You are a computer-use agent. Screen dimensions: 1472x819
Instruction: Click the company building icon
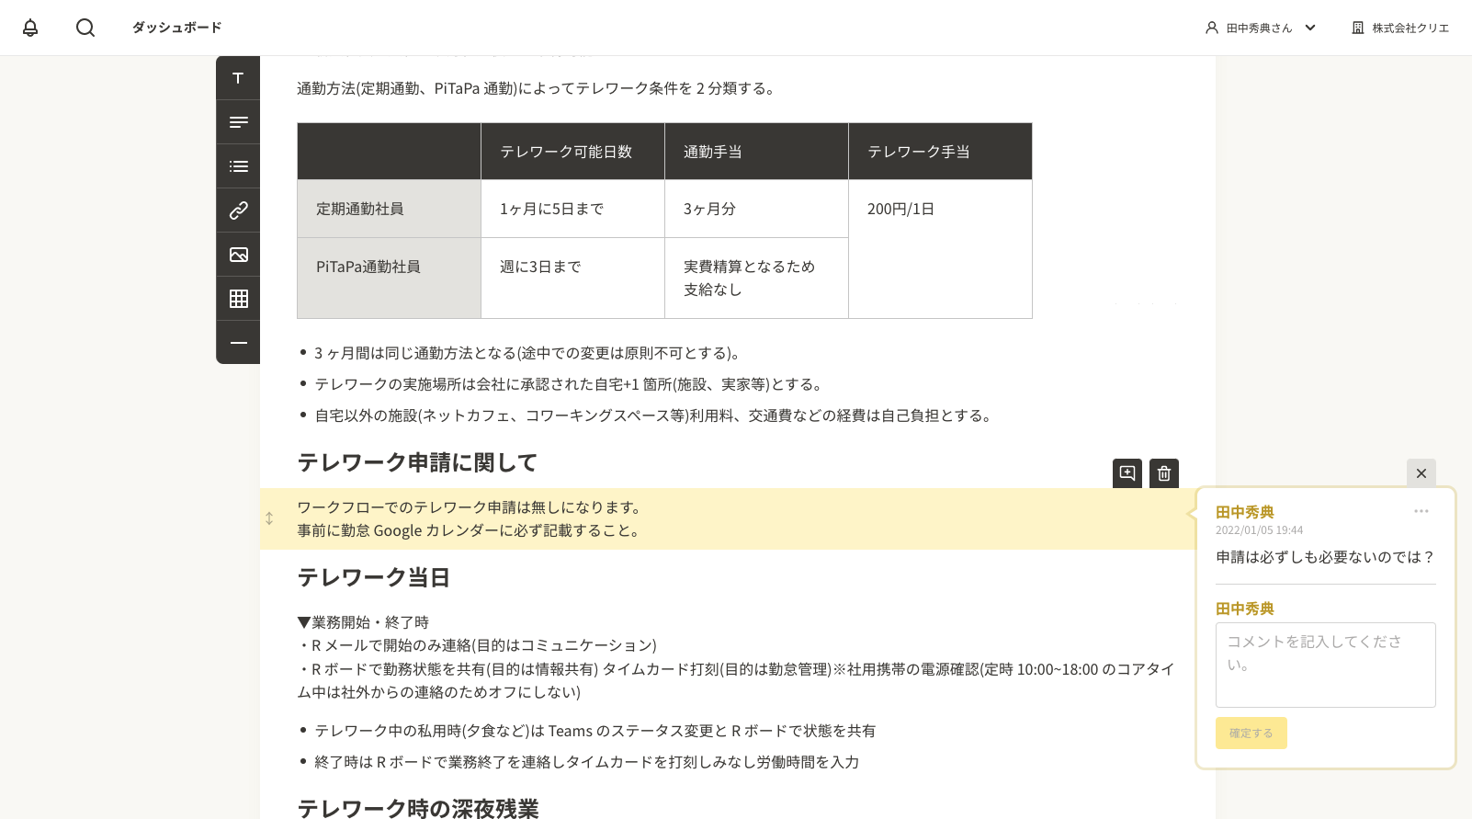[1358, 28]
